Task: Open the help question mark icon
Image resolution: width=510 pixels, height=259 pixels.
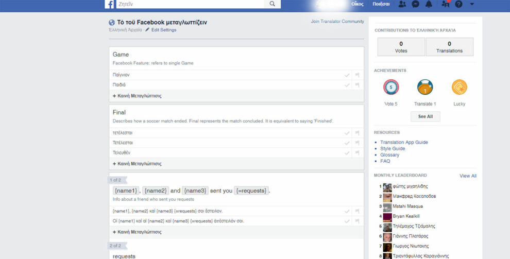Action: (x=458, y=4)
